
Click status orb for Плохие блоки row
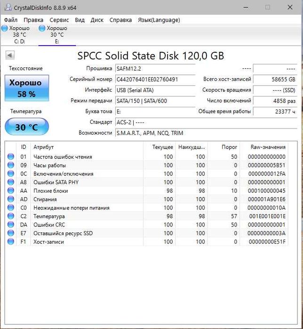click(11, 191)
